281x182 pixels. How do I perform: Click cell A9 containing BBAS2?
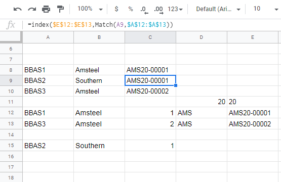[48, 80]
